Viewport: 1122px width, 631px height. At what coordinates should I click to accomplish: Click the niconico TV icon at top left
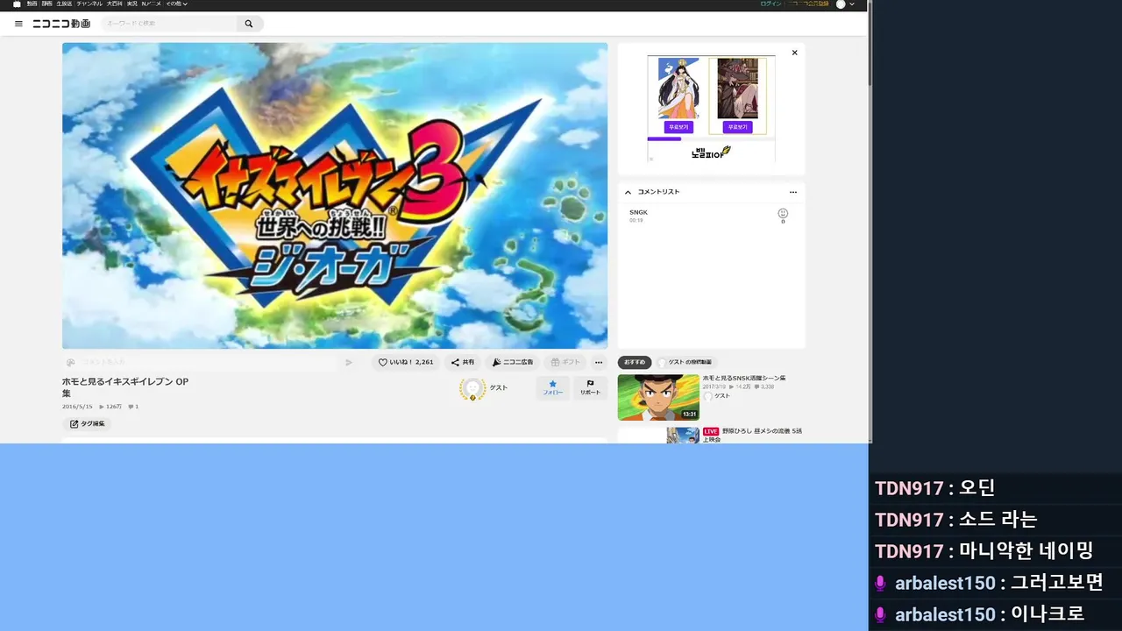[17, 4]
